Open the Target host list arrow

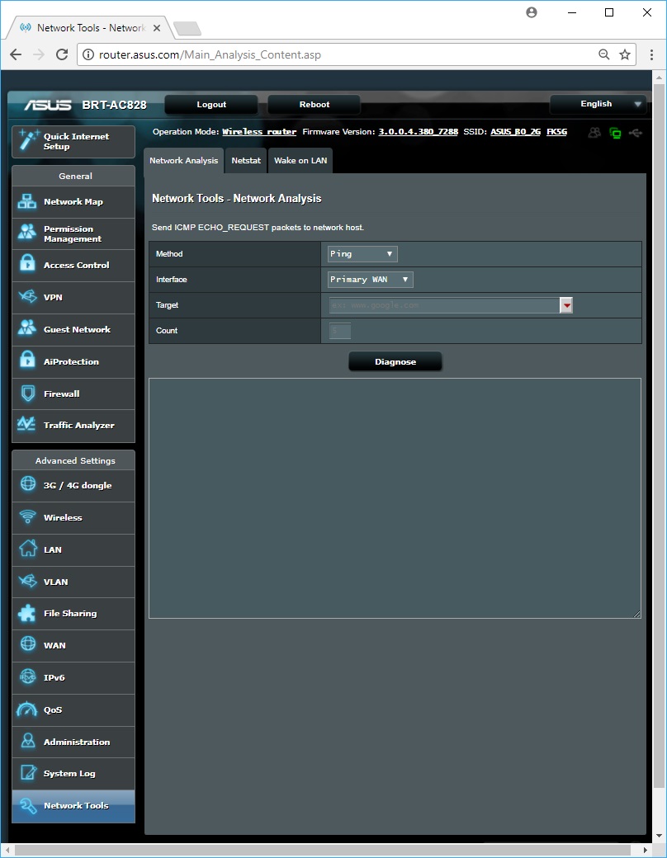tap(566, 305)
